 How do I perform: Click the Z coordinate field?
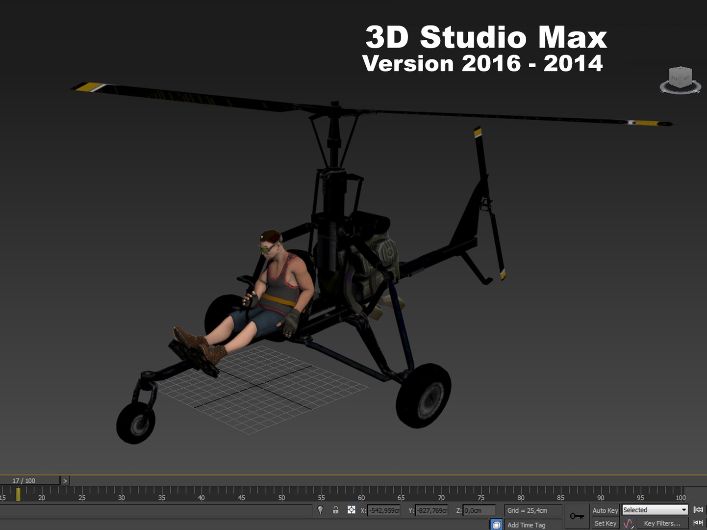[479, 510]
